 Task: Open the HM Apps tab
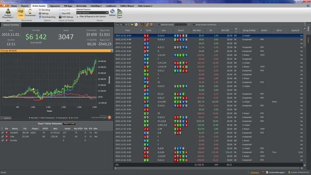pyautogui.click(x=68, y=6)
